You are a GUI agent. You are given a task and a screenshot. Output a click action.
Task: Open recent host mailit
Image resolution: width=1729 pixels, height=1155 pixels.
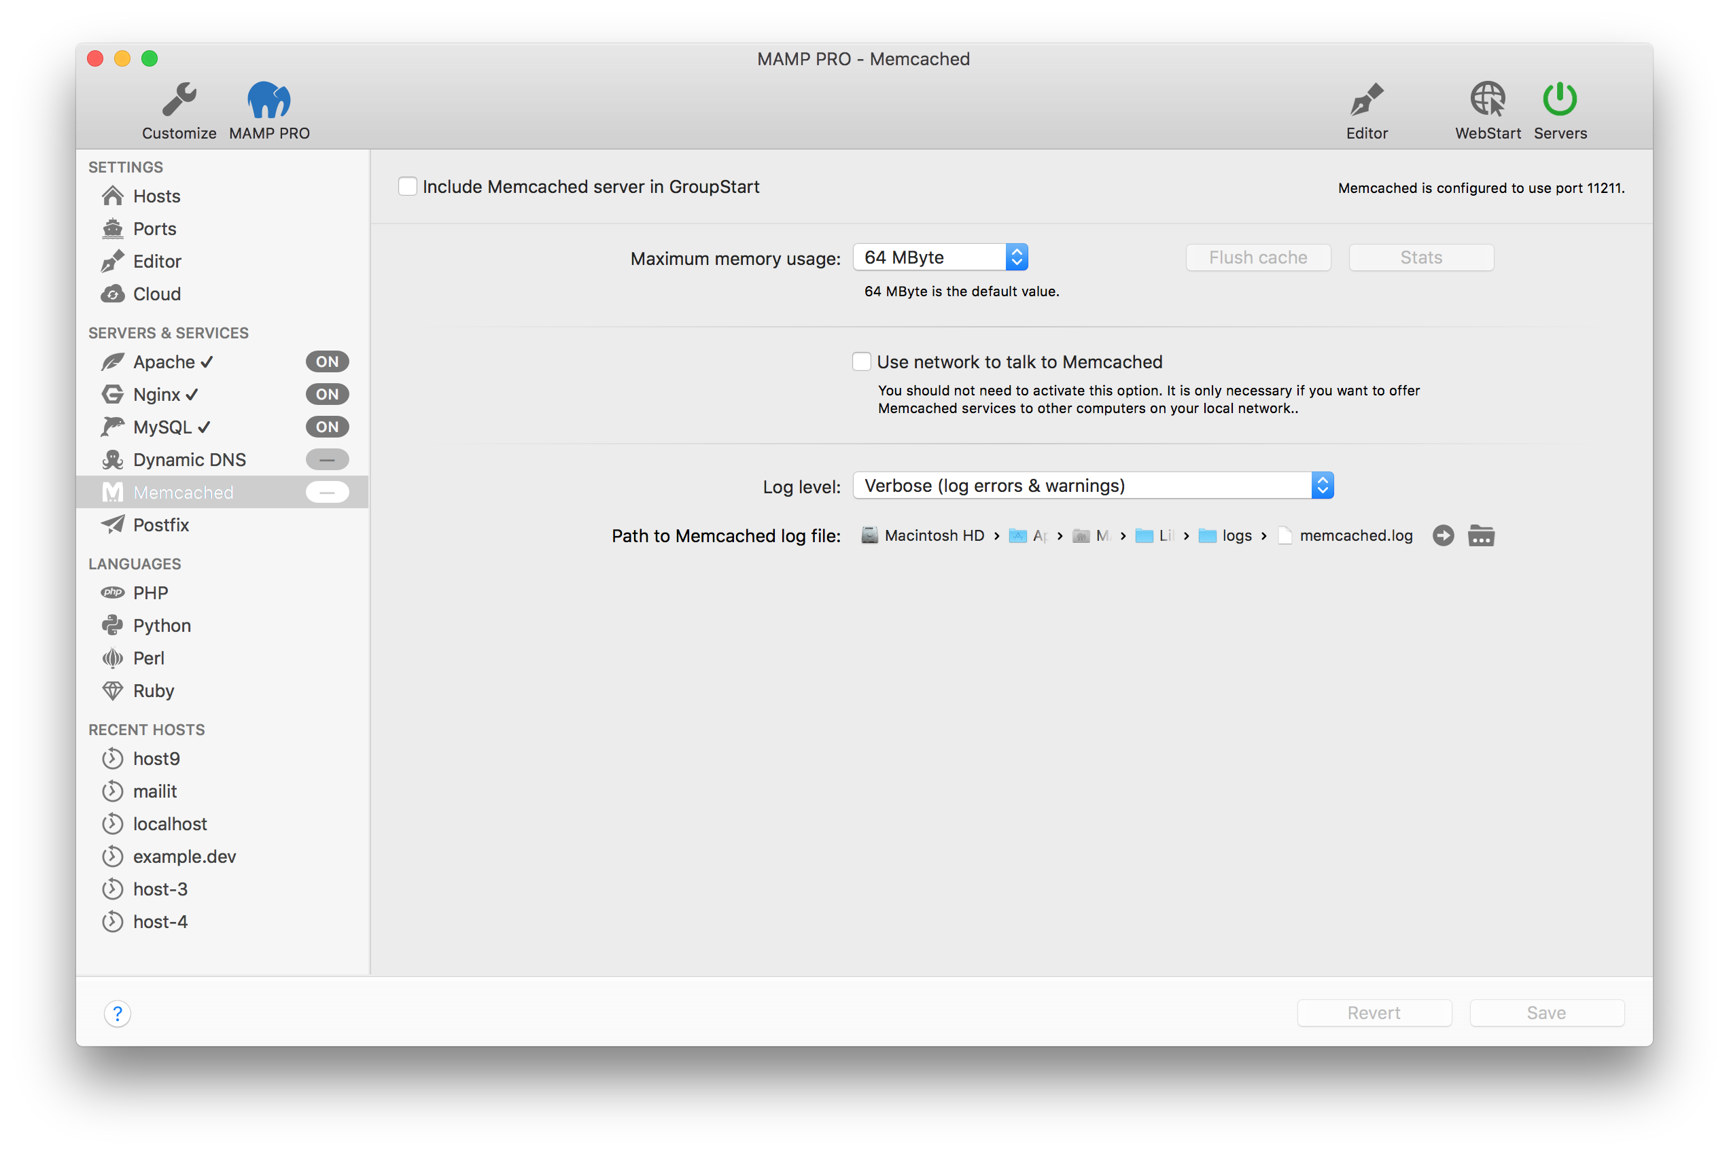[x=222, y=791]
